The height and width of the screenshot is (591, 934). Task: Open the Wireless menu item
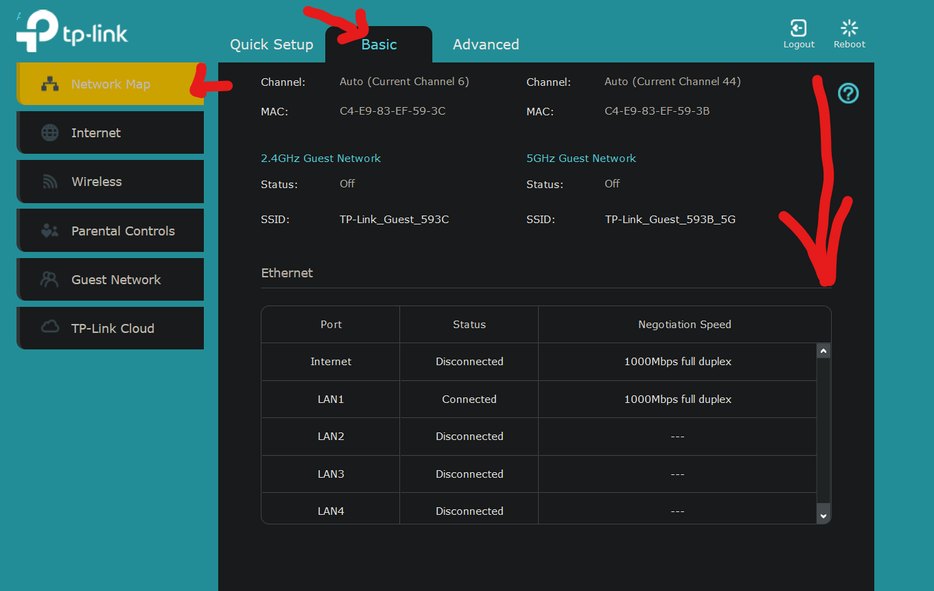click(110, 181)
